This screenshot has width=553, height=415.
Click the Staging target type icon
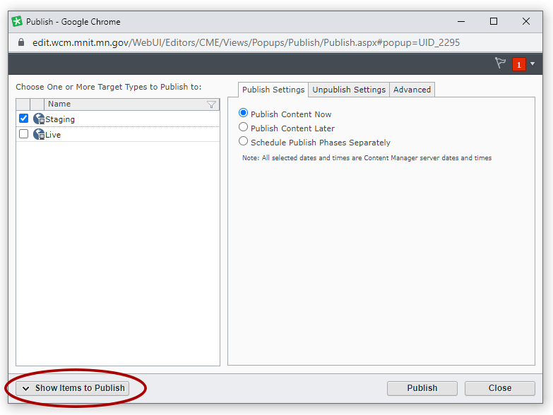[39, 119]
